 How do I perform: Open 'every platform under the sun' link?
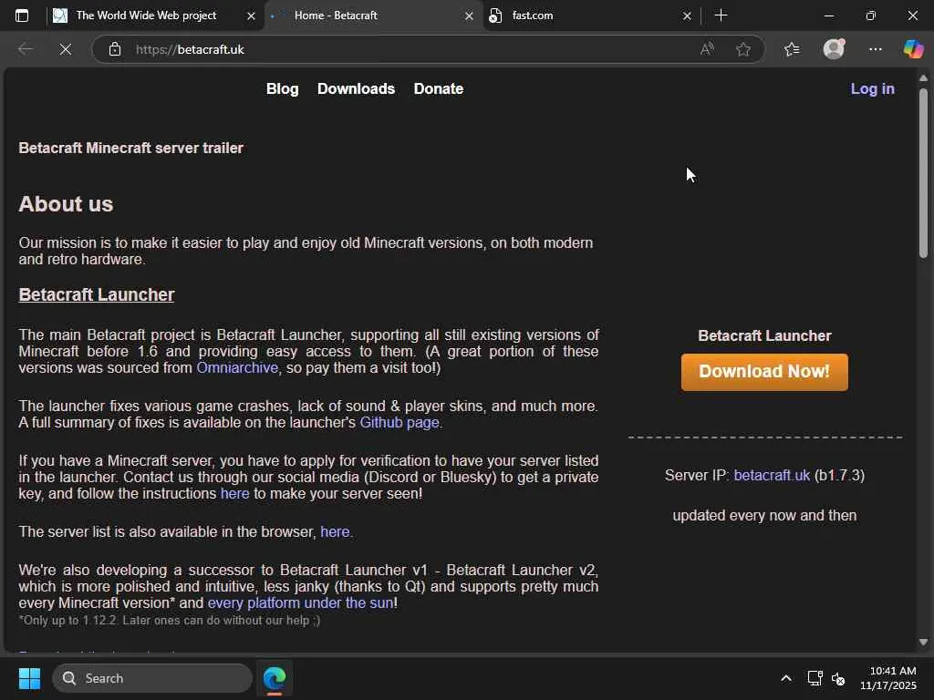pos(300,603)
